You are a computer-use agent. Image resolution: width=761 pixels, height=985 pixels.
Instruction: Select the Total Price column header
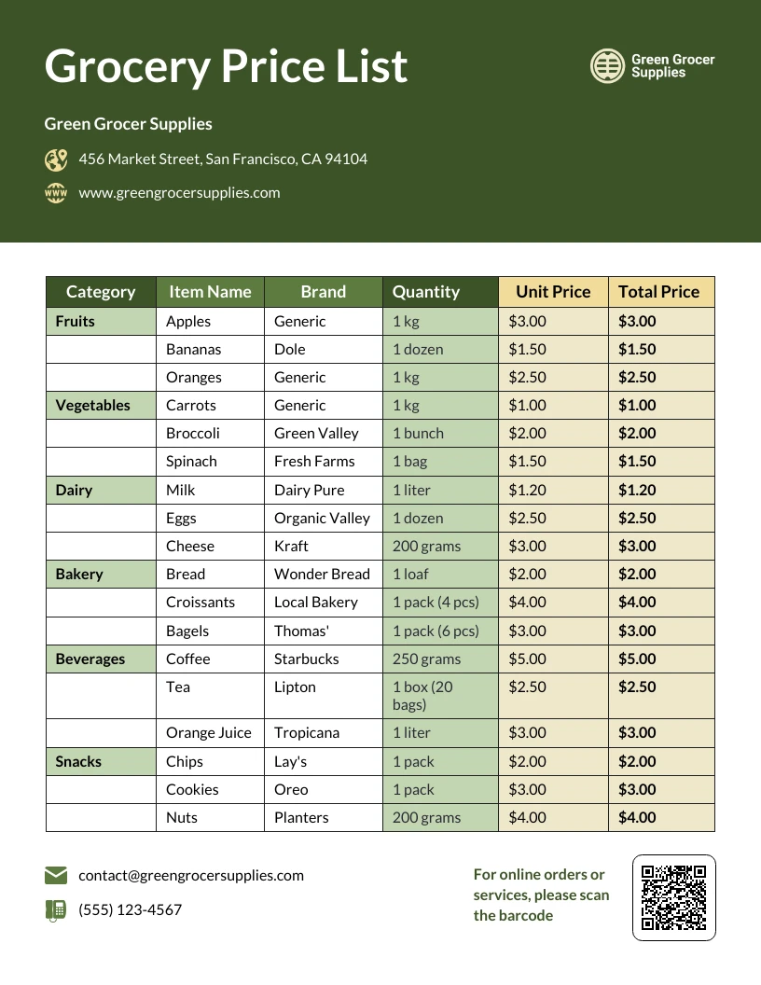pos(661,291)
